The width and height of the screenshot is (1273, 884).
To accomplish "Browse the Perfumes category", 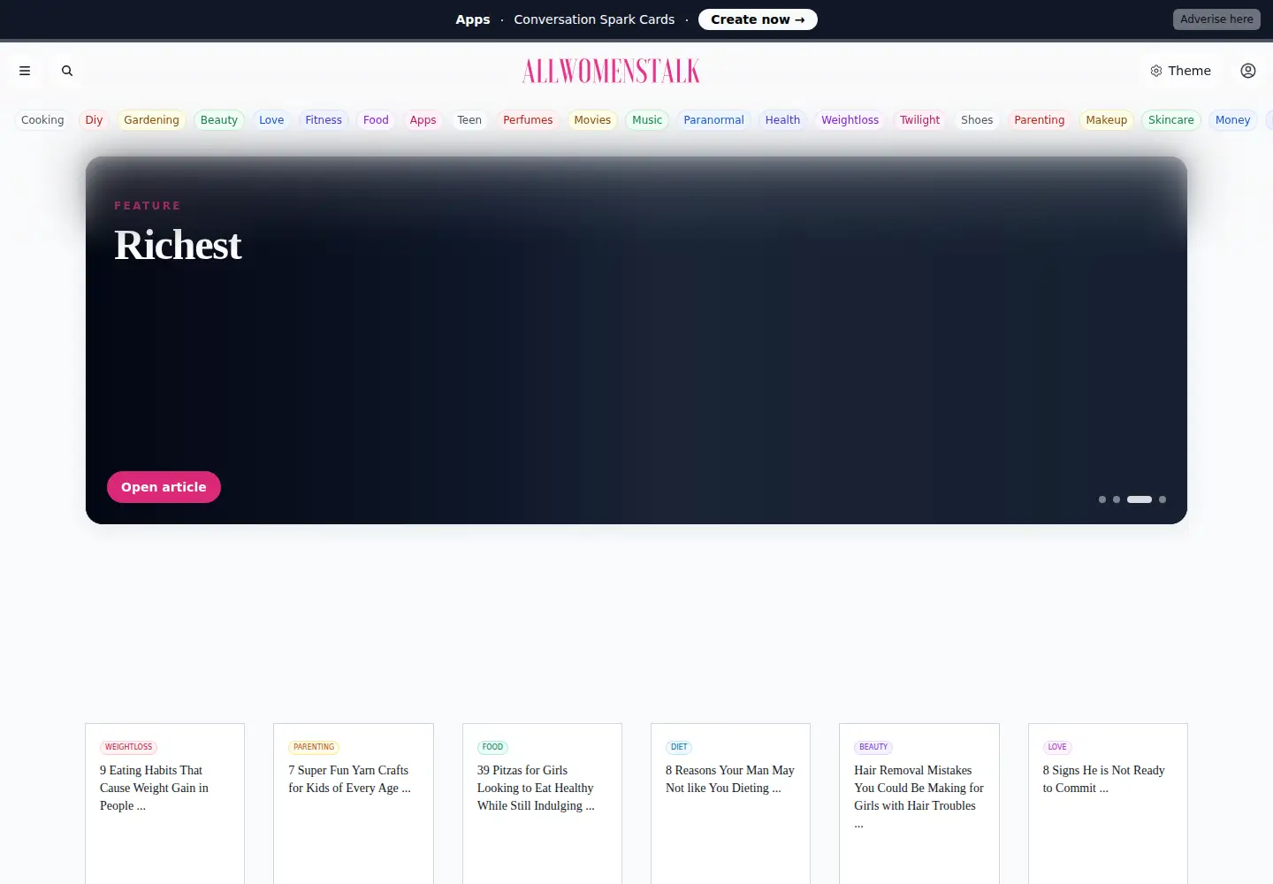I will [528, 120].
